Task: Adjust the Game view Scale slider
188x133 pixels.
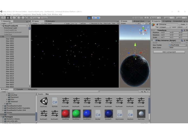Action: 72,24
